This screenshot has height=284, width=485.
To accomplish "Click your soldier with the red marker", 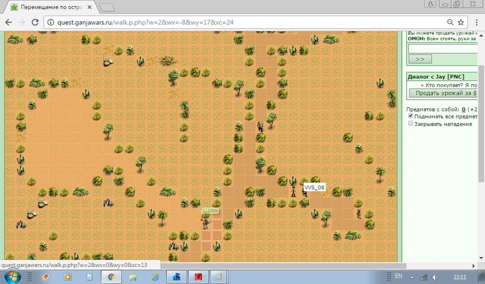I will click(x=205, y=224).
